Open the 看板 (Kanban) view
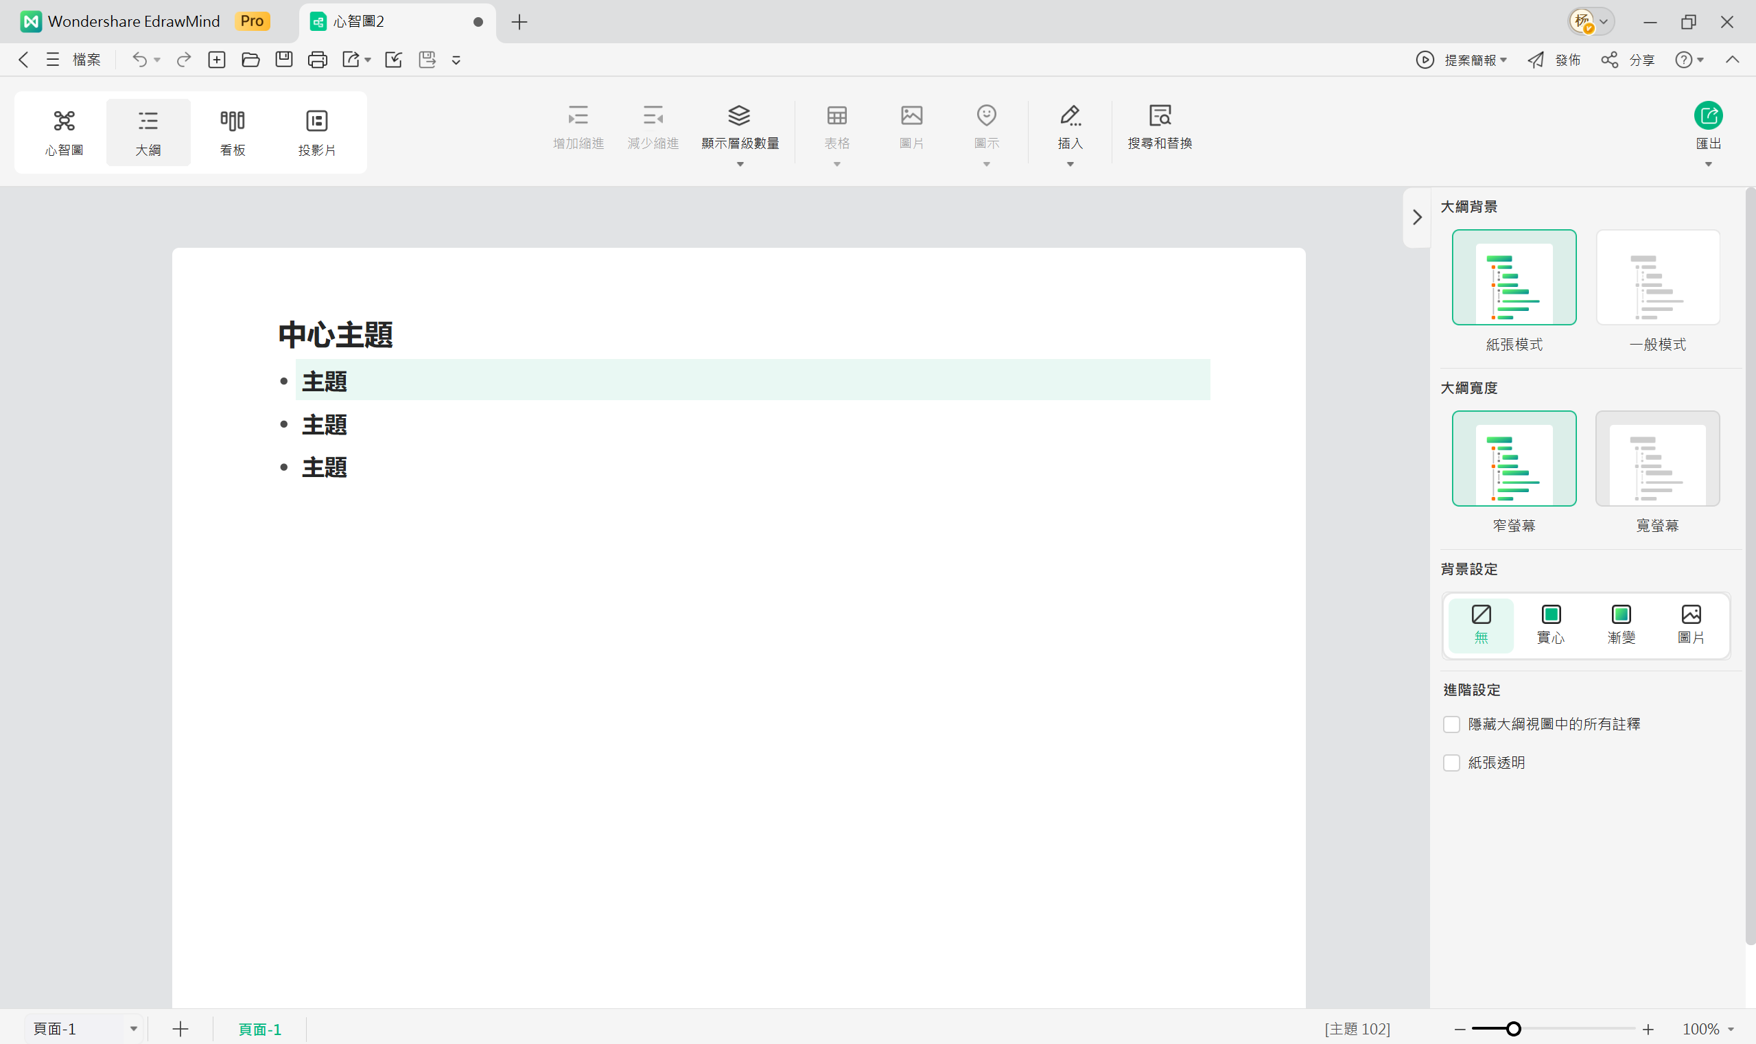The image size is (1756, 1044). pyautogui.click(x=232, y=131)
